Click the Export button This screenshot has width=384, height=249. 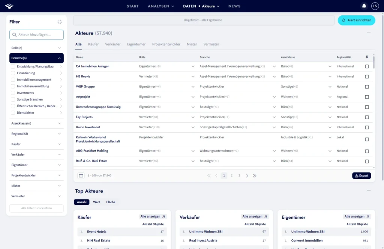click(x=361, y=175)
